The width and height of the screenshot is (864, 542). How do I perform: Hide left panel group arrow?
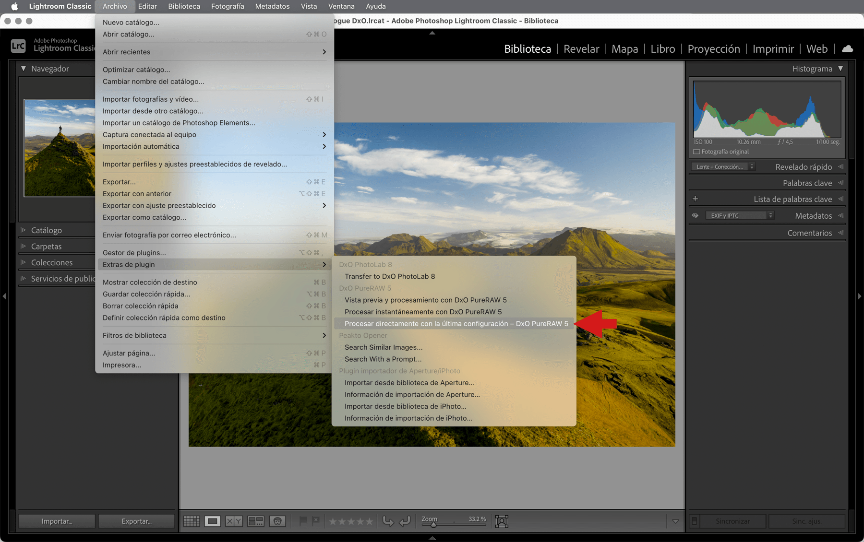click(4, 296)
